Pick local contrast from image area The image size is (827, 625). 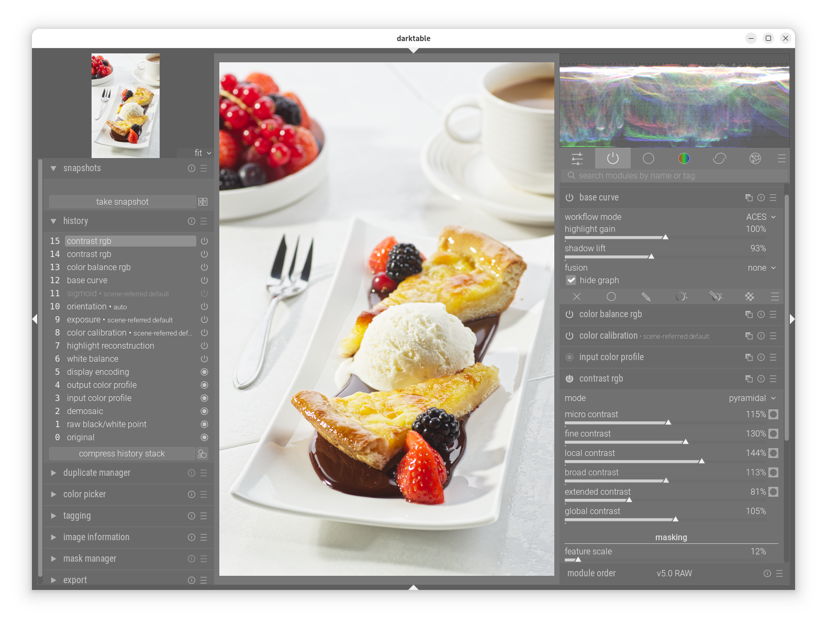(x=774, y=453)
